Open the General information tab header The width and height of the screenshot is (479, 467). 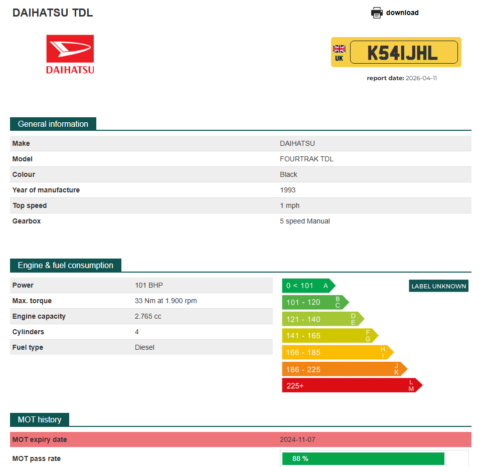(x=53, y=124)
